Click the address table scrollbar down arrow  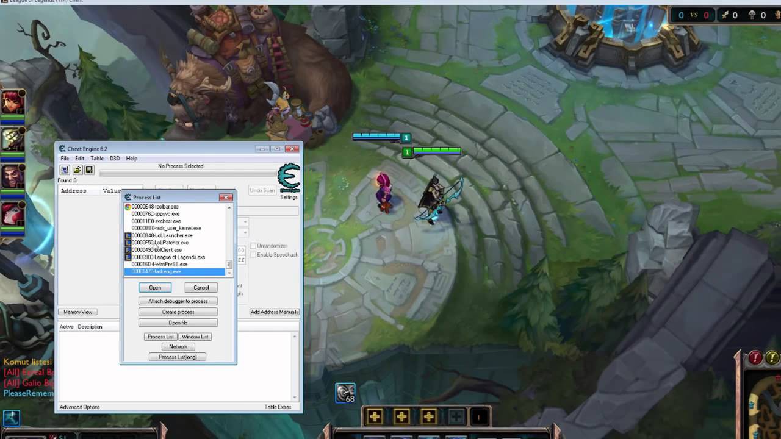coord(295,397)
